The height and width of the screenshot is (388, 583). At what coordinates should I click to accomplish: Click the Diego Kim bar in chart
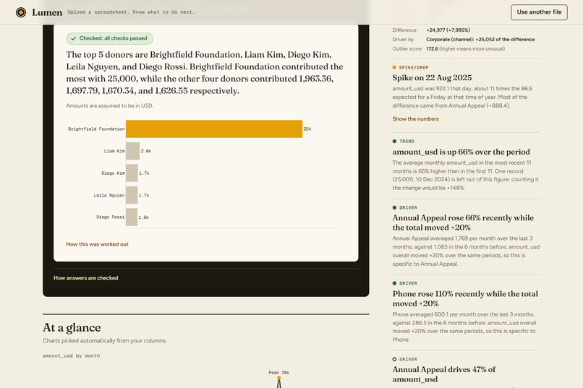click(x=132, y=173)
